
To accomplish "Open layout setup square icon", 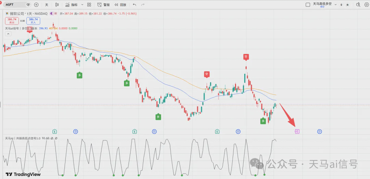I will 308,5.
